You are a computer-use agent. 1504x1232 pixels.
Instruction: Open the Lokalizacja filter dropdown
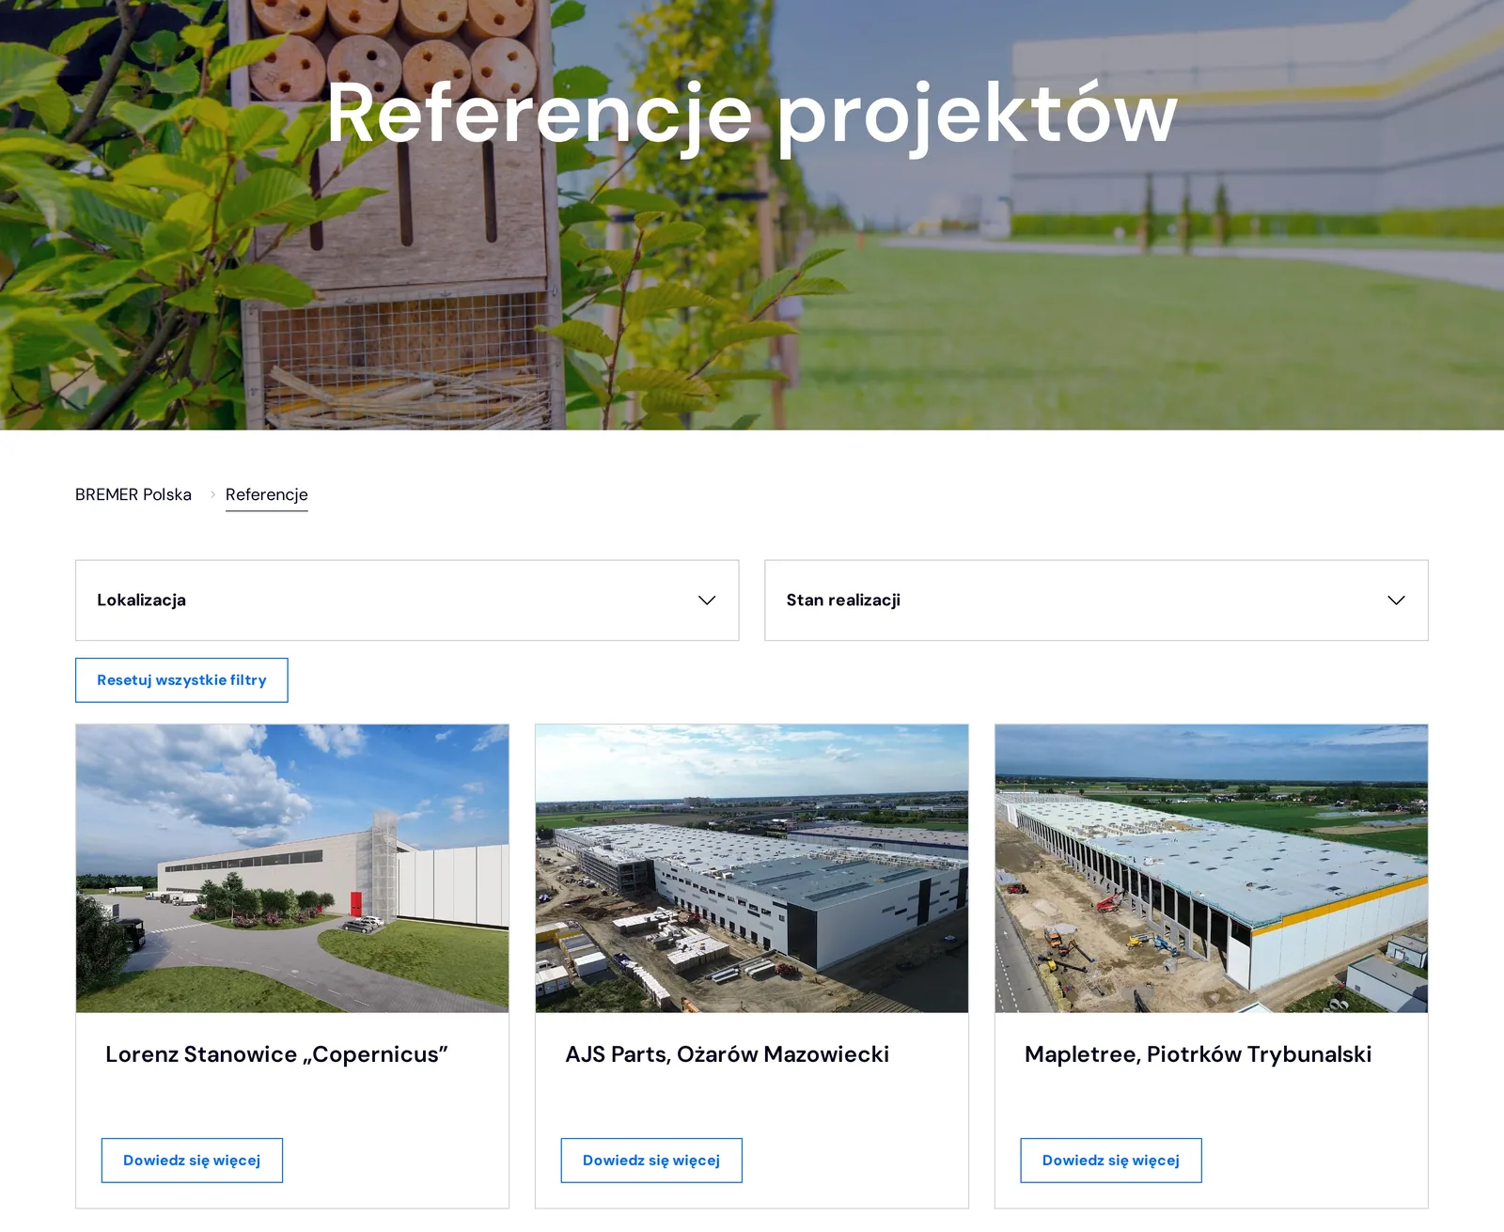(407, 600)
